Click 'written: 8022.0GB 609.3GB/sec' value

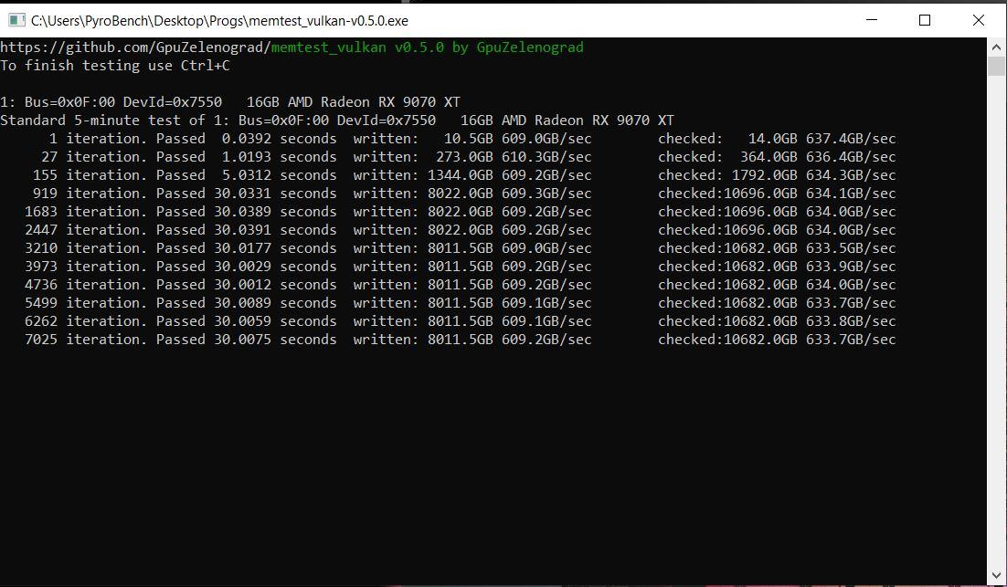coord(472,194)
